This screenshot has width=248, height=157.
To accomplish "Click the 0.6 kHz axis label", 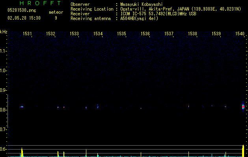I will [x=4, y=149].
